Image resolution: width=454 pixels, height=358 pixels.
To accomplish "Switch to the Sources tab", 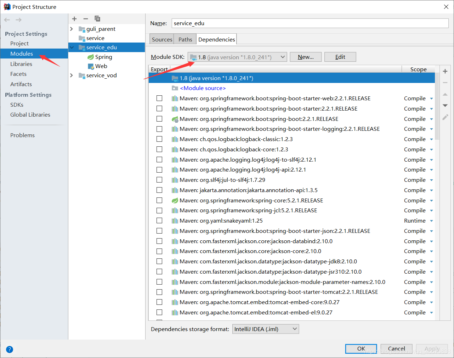I will click(161, 39).
